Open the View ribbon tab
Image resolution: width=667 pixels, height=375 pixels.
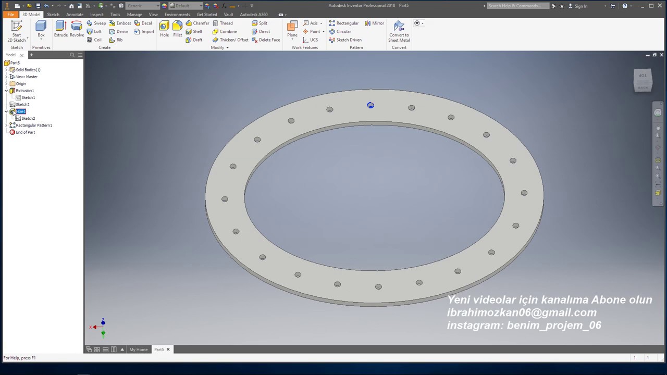pyautogui.click(x=153, y=15)
